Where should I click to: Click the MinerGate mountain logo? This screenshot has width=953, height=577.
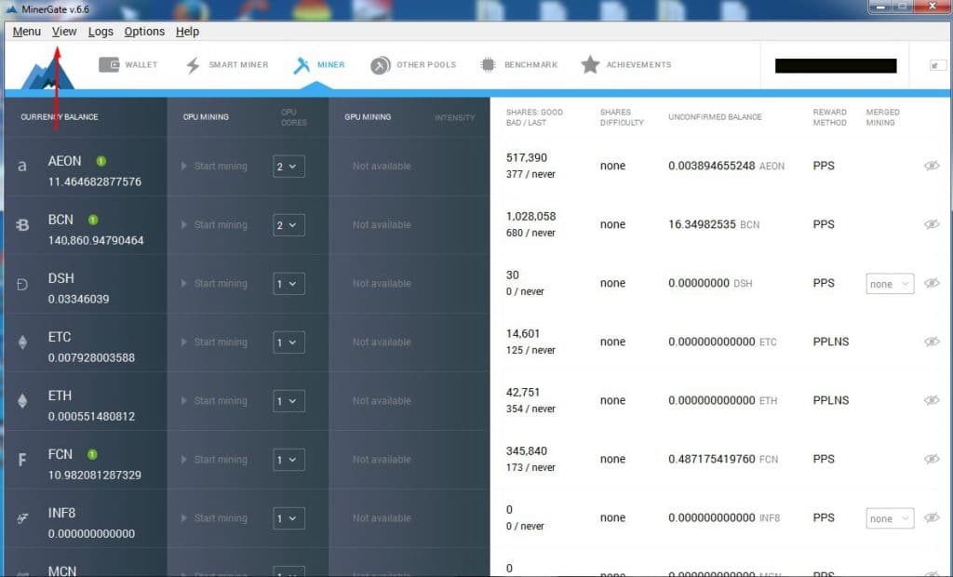(x=47, y=72)
